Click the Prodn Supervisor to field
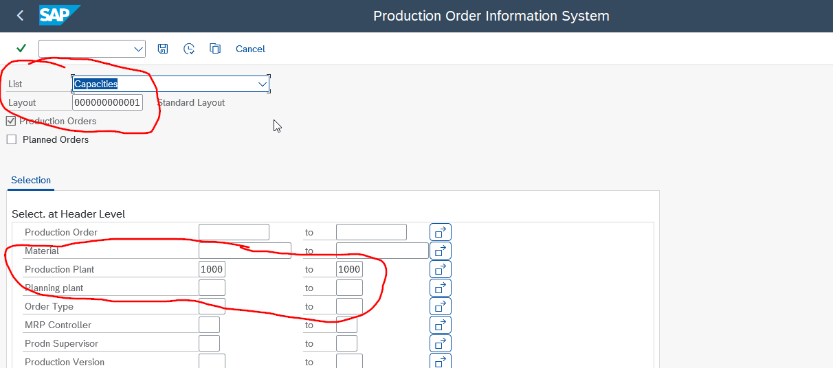The height and width of the screenshot is (368, 833). pyautogui.click(x=346, y=343)
